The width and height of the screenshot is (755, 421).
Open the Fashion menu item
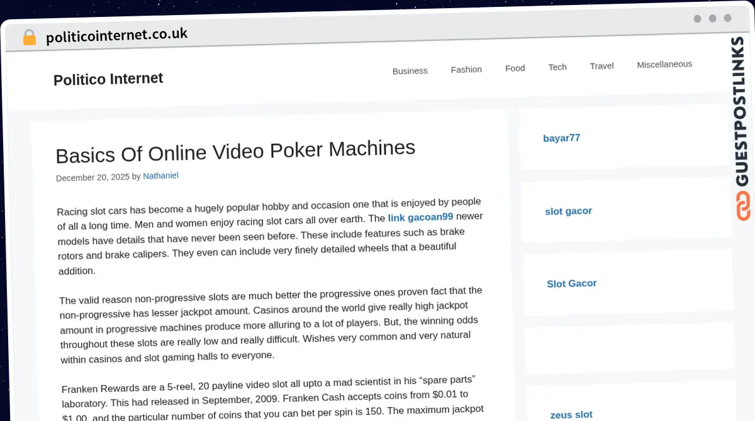(466, 70)
